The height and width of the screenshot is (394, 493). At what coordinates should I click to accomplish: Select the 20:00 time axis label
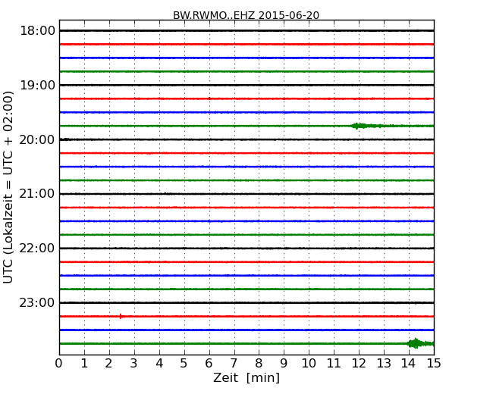click(x=37, y=139)
